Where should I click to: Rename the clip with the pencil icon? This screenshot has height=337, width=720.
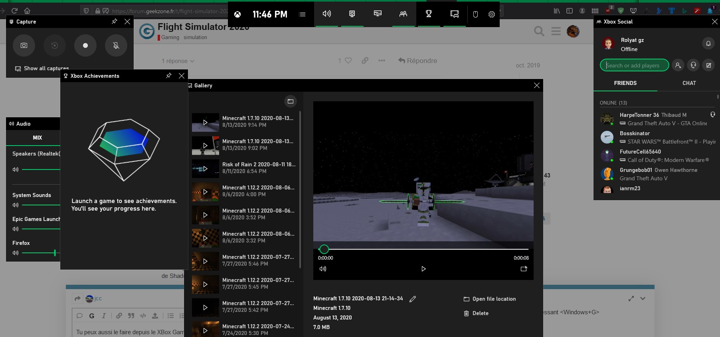click(413, 299)
